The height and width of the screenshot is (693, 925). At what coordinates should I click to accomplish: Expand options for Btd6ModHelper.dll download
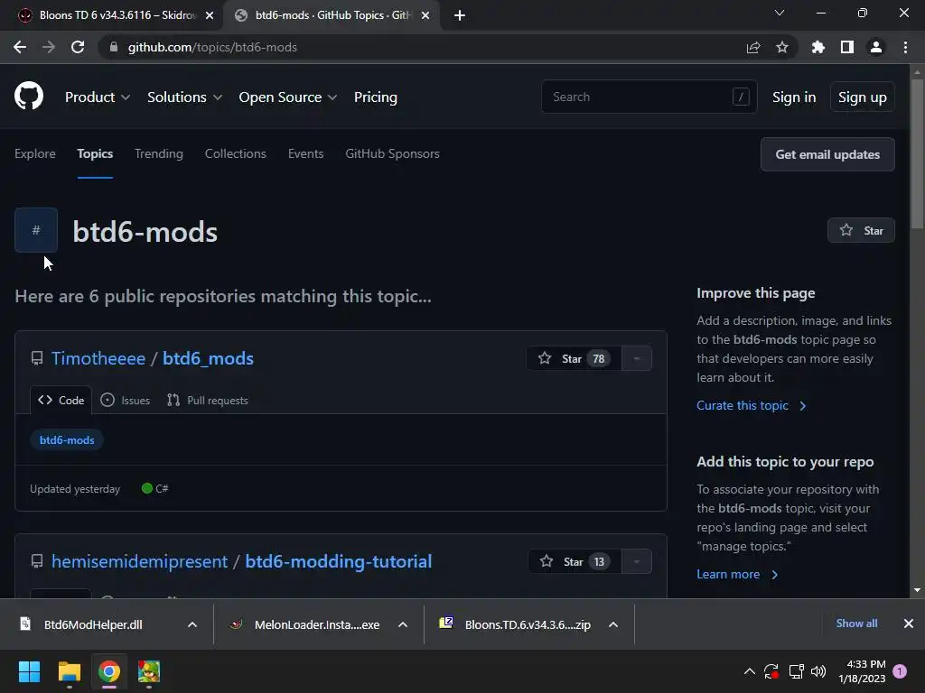192,624
